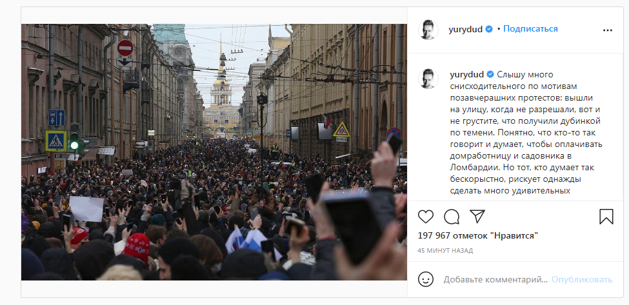Click verified badge in header
Viewport: 629px width, 305px height.
490,29
